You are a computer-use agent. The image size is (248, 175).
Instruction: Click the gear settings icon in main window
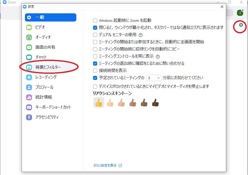click(241, 25)
